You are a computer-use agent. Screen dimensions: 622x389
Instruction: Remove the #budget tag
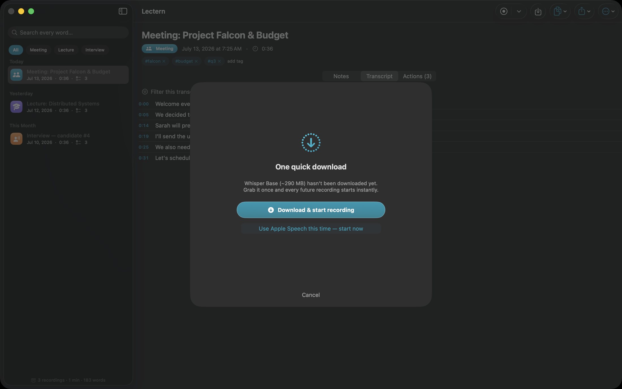[x=196, y=61]
